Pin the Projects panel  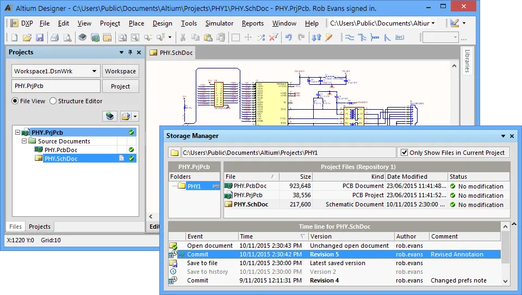pos(130,52)
